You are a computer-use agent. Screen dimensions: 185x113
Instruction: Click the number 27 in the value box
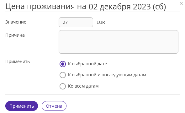(x=65, y=22)
